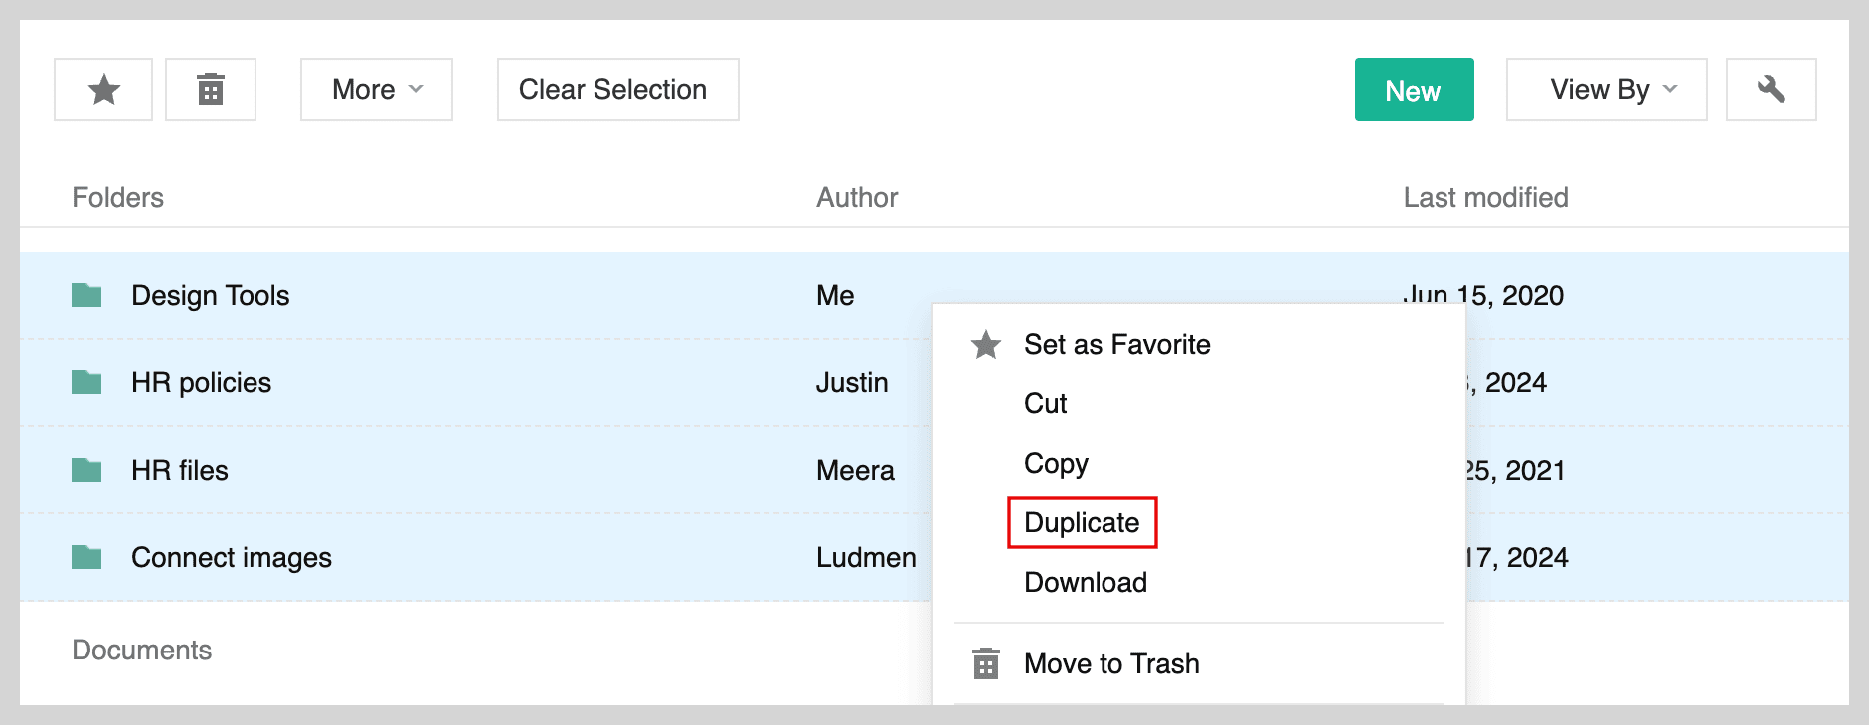This screenshot has height=725, width=1869.
Task: Click the Author column header
Action: tap(857, 197)
